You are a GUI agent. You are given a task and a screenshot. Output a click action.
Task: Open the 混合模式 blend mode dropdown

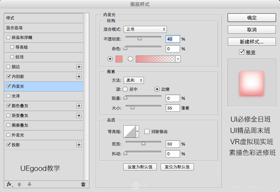(145, 29)
